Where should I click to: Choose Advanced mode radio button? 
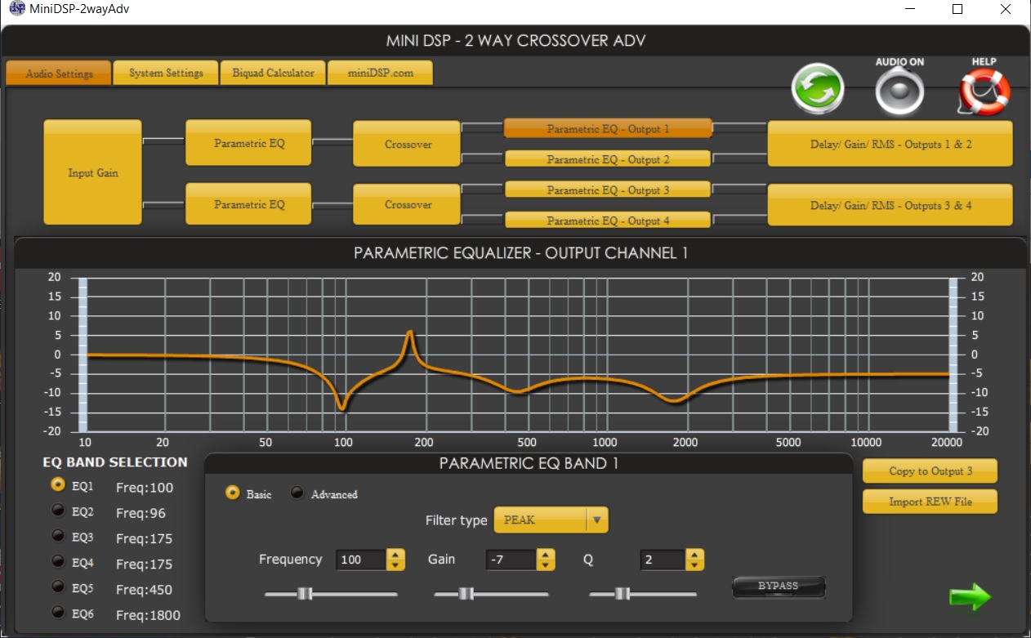297,493
